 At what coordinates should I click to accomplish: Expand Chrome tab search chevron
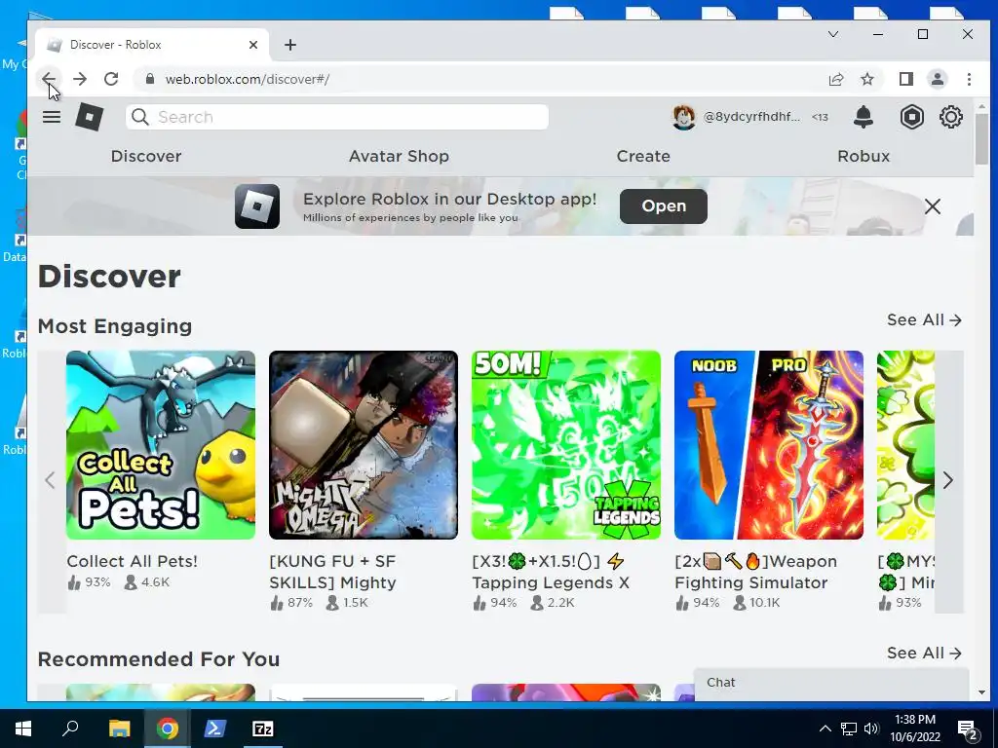coord(832,34)
